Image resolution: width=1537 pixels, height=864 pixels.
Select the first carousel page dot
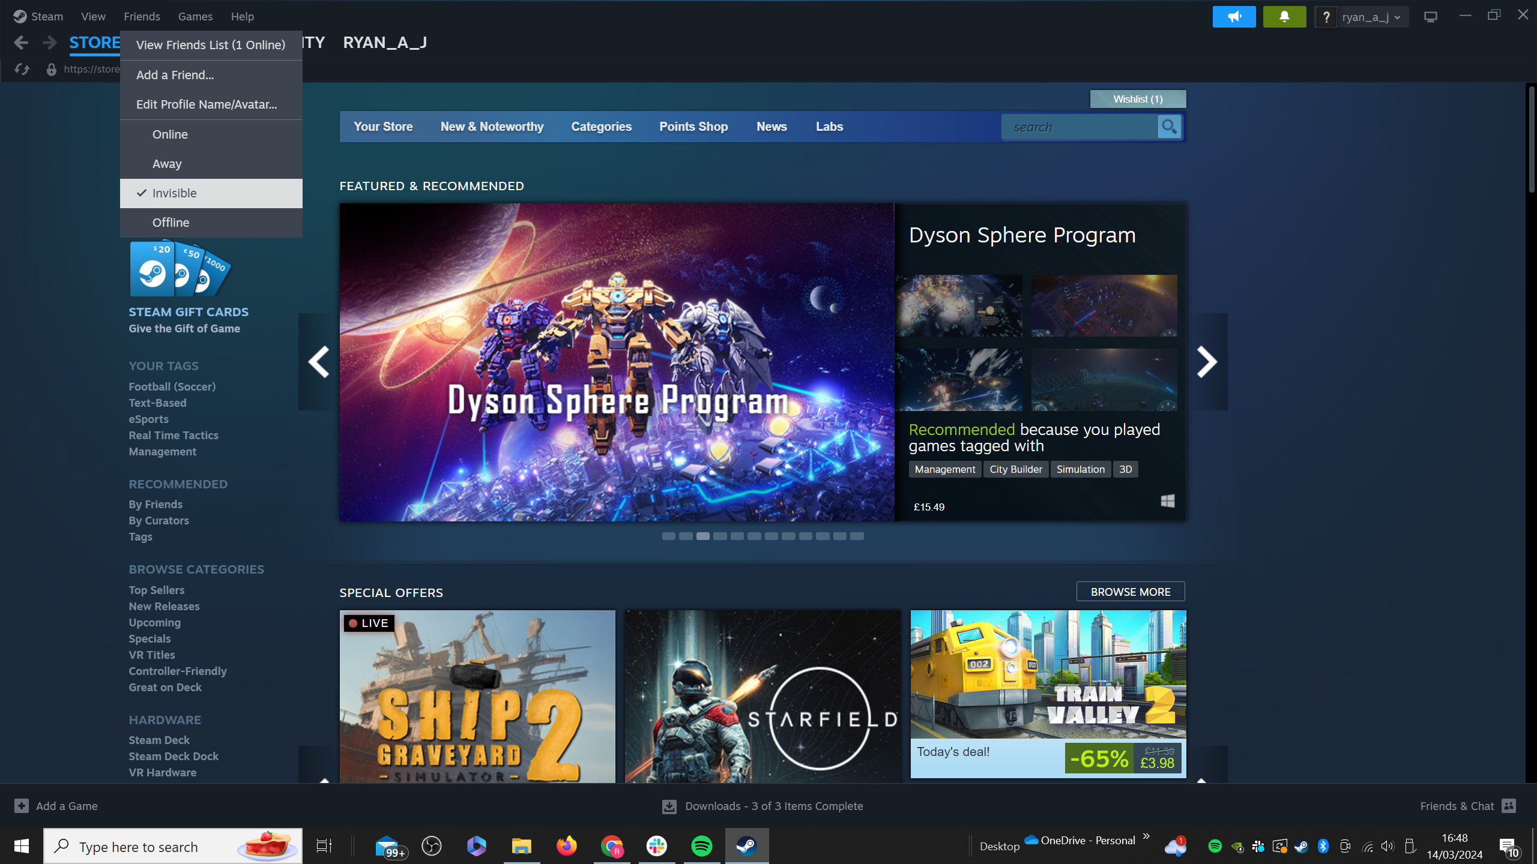point(669,536)
